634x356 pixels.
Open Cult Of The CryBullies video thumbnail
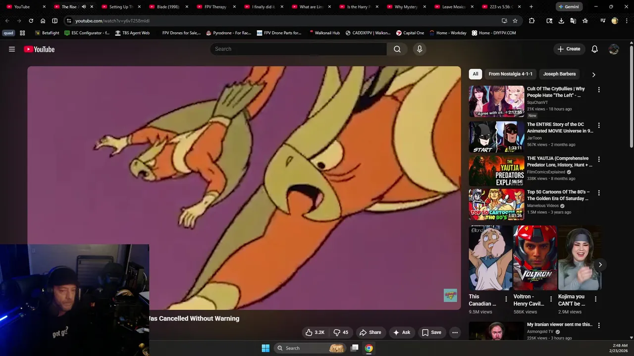click(x=496, y=101)
